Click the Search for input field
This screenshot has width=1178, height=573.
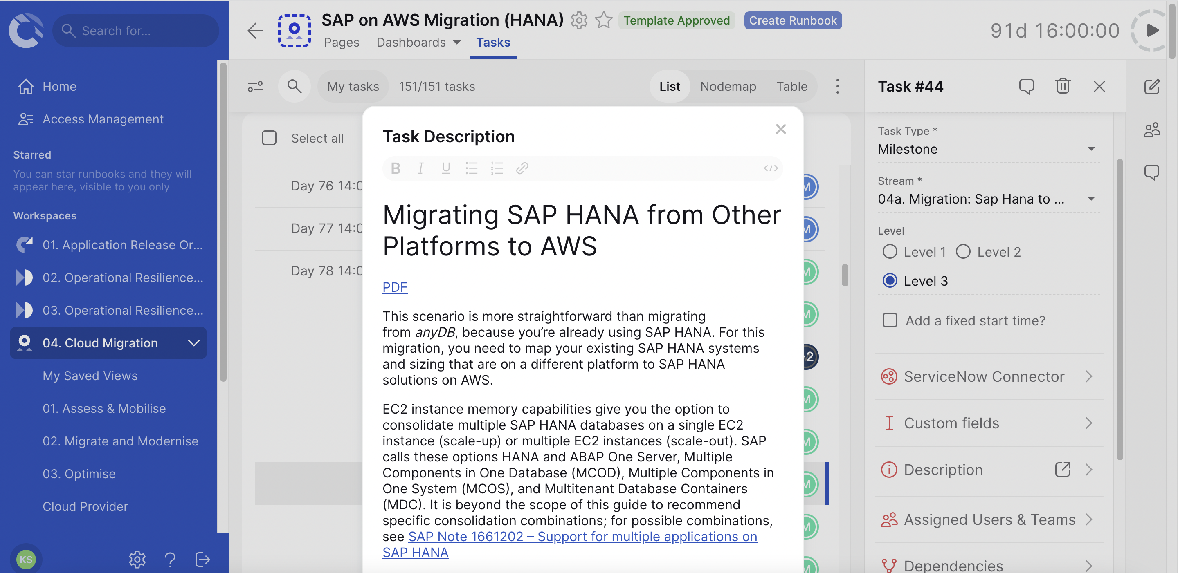[136, 30]
